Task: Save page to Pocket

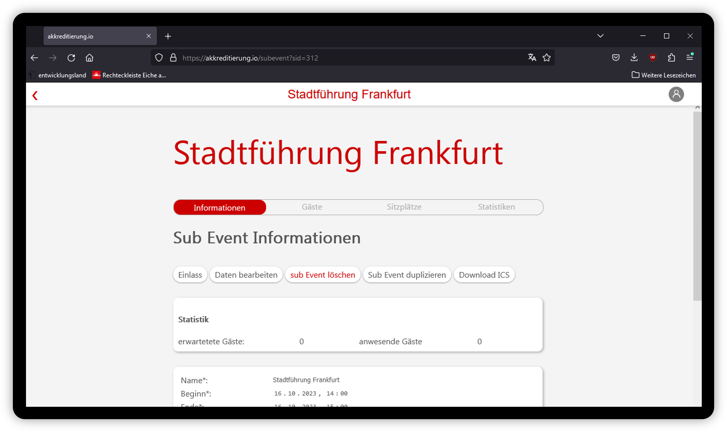Action: point(616,58)
